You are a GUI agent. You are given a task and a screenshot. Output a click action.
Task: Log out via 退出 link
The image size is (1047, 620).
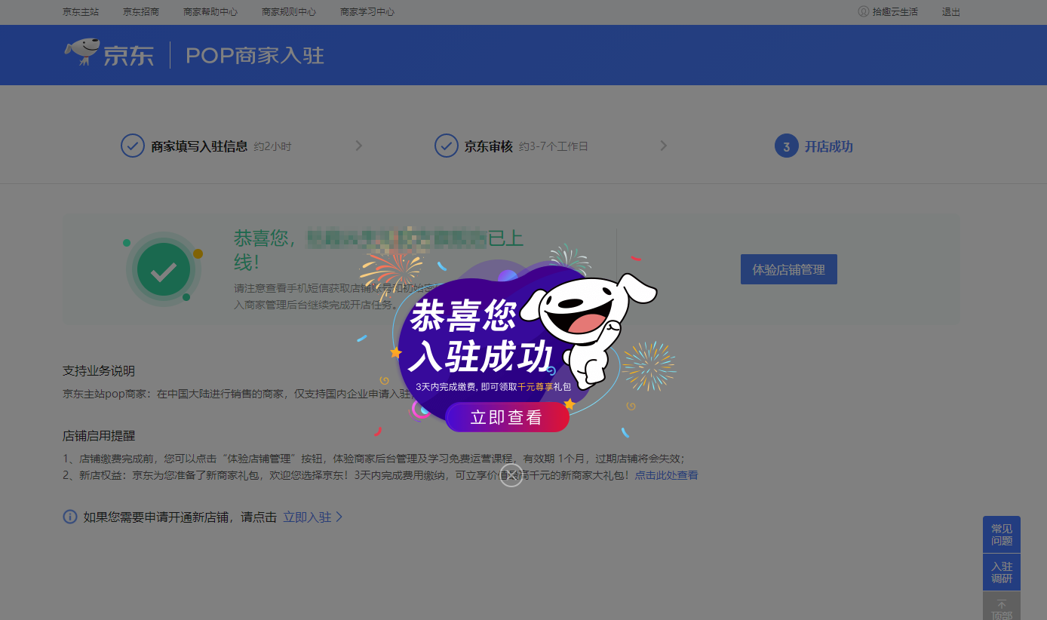[951, 12]
